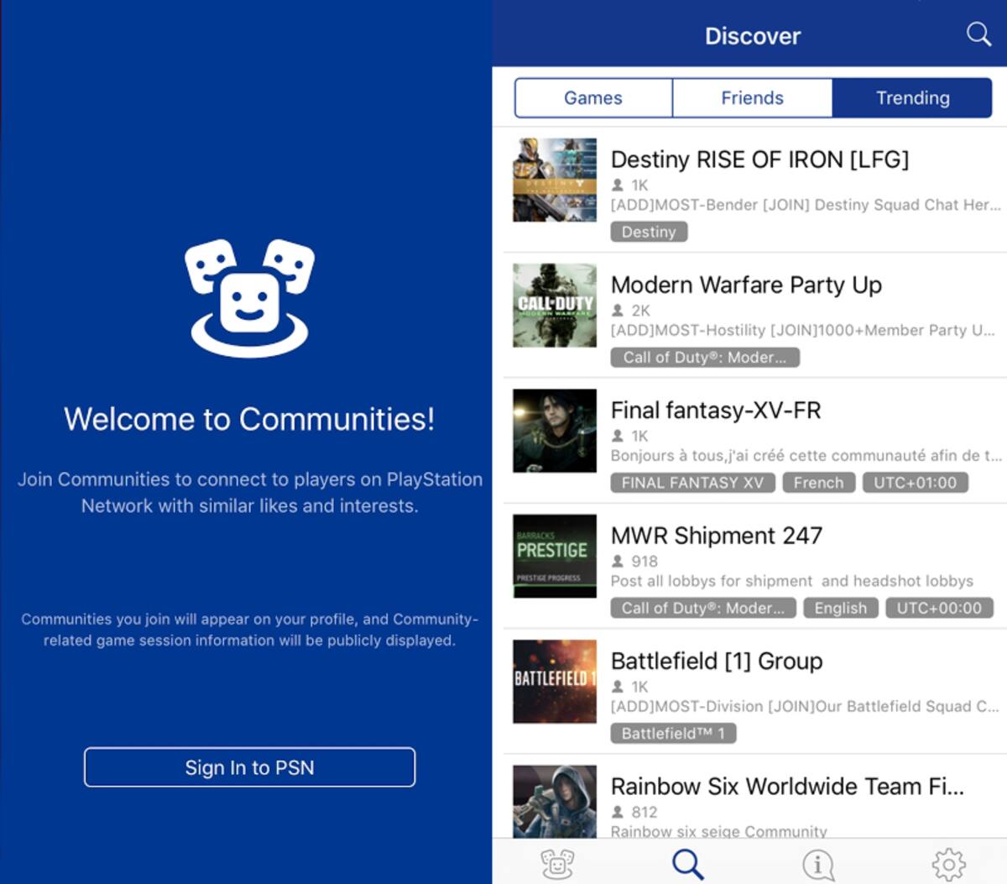Click the Prestige thumbnail for MWR Shipment
Viewport: 1007px width, 884px height.
pyautogui.click(x=555, y=556)
